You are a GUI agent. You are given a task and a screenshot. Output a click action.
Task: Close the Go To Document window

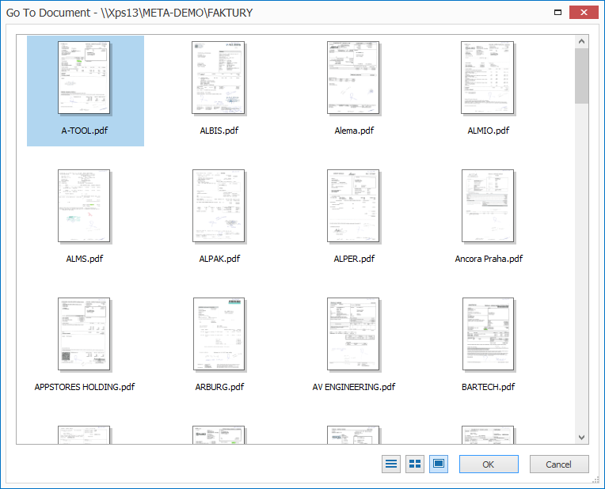point(584,13)
